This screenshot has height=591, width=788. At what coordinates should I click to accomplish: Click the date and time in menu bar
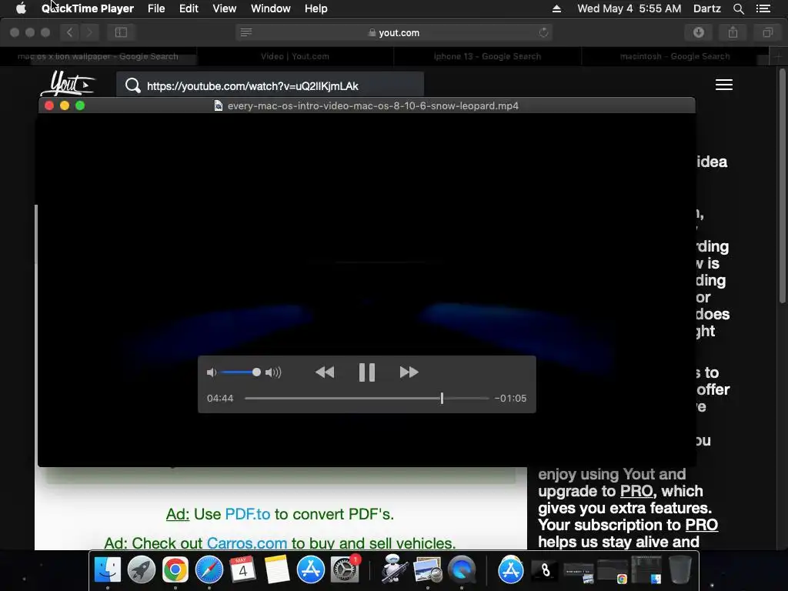point(629,8)
